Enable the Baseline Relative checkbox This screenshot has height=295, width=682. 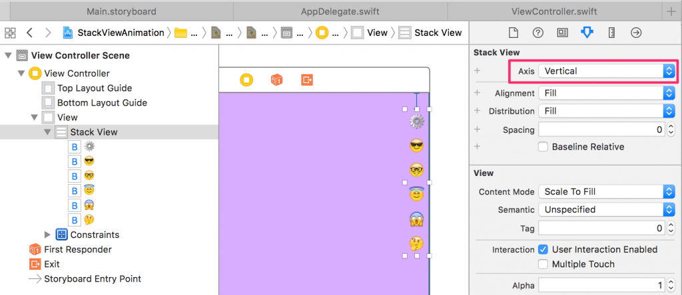point(543,147)
